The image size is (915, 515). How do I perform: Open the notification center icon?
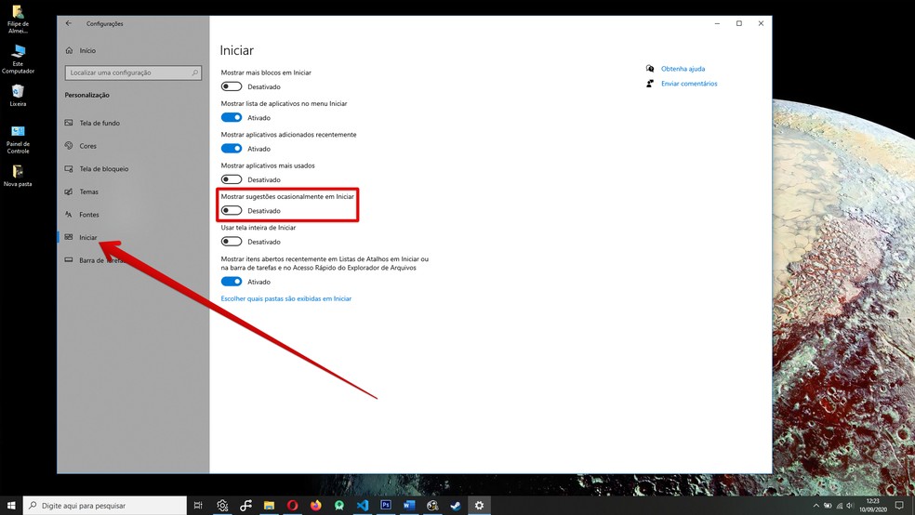[x=899, y=505]
